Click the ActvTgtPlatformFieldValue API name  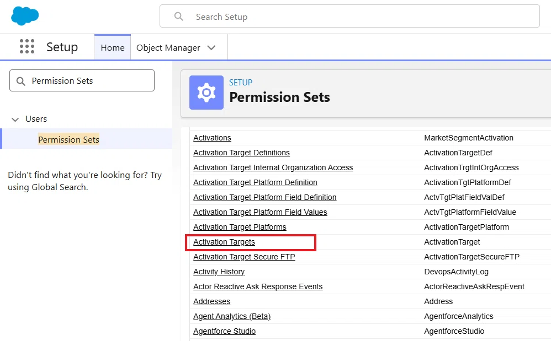[x=470, y=213]
